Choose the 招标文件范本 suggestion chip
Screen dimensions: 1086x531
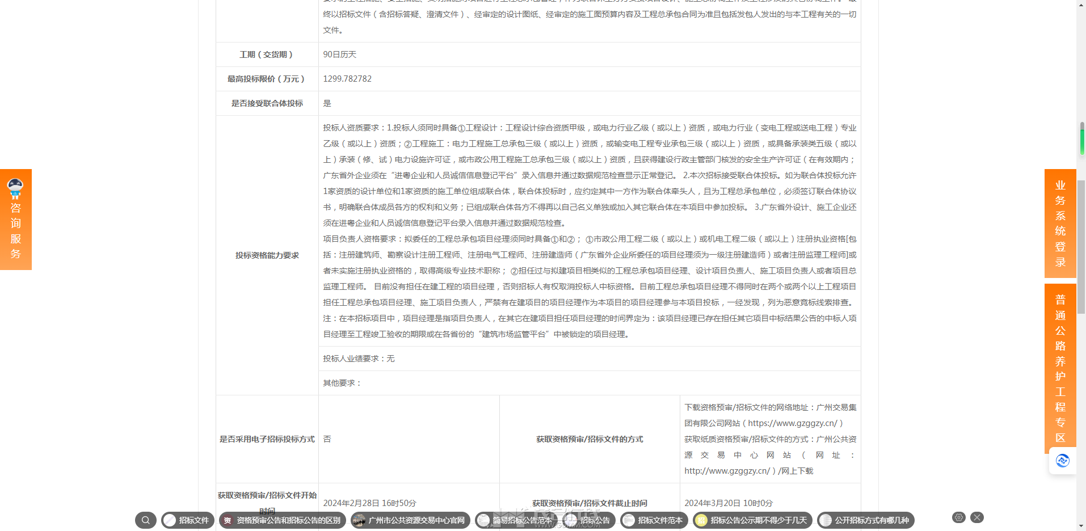pos(654,520)
